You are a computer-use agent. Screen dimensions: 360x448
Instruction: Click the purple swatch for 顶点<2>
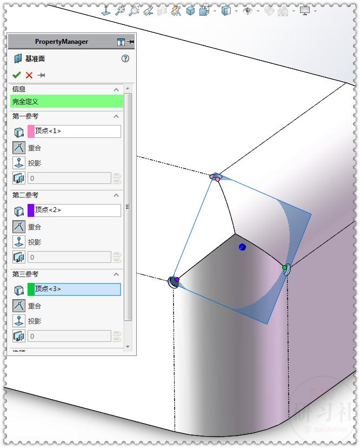pyautogui.click(x=31, y=210)
